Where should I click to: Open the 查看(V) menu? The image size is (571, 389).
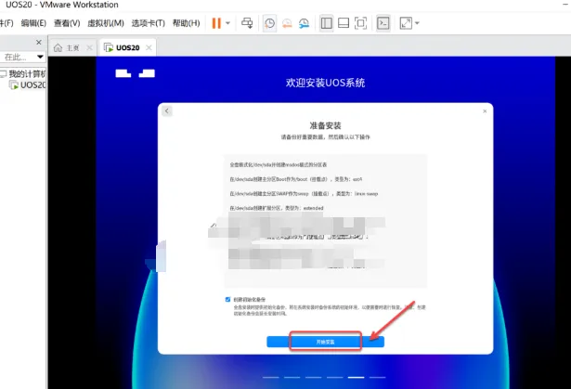(x=67, y=23)
